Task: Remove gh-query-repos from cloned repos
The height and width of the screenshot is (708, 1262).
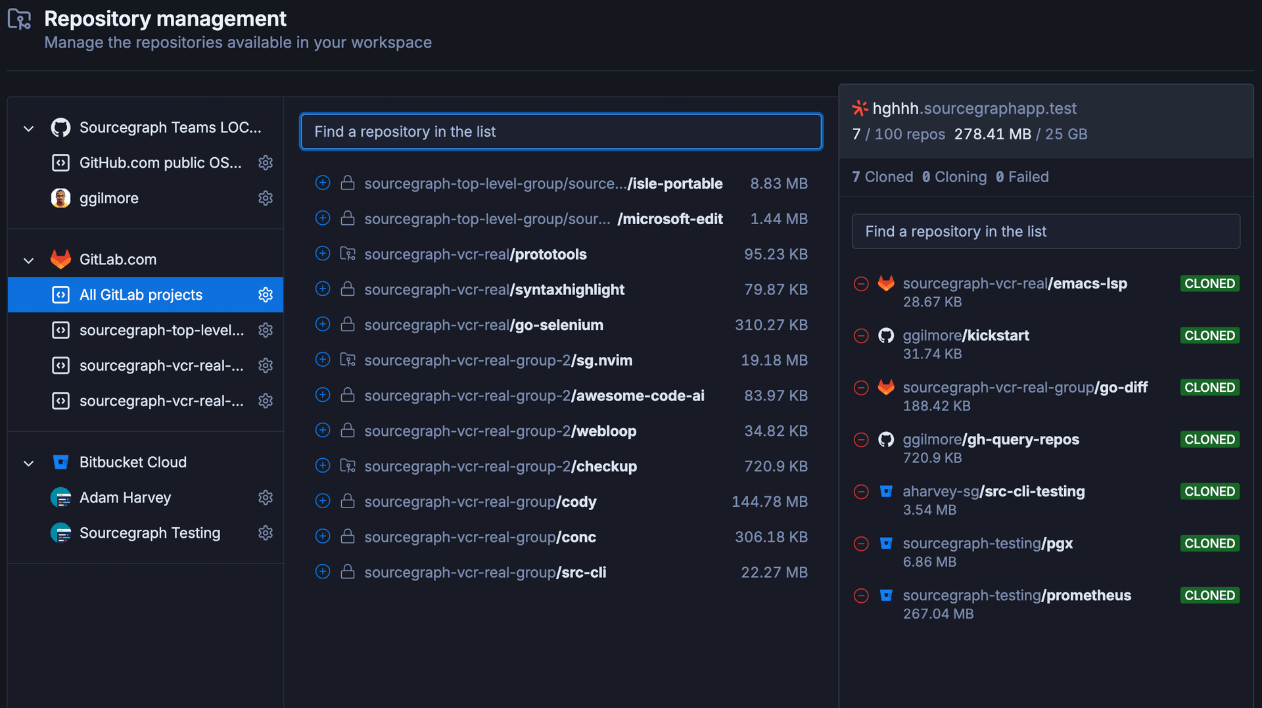Action: [861, 440]
